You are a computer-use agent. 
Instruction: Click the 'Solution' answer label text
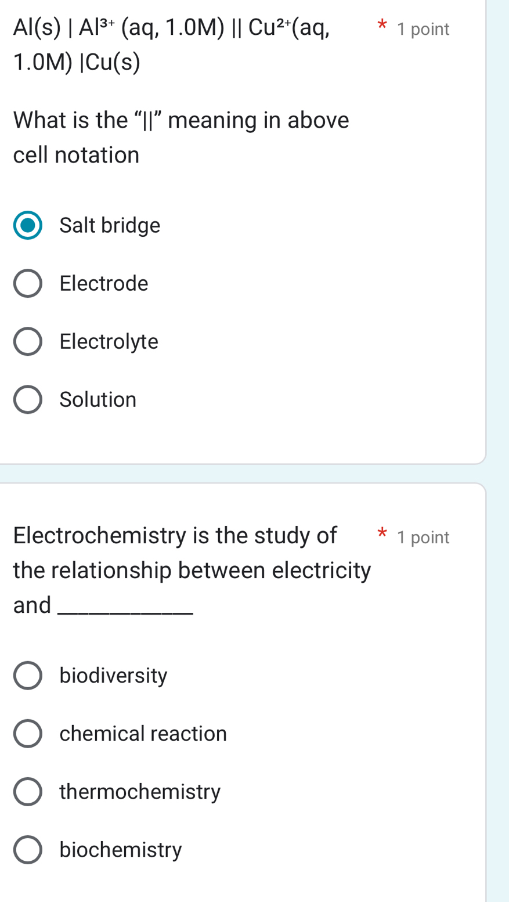98,399
